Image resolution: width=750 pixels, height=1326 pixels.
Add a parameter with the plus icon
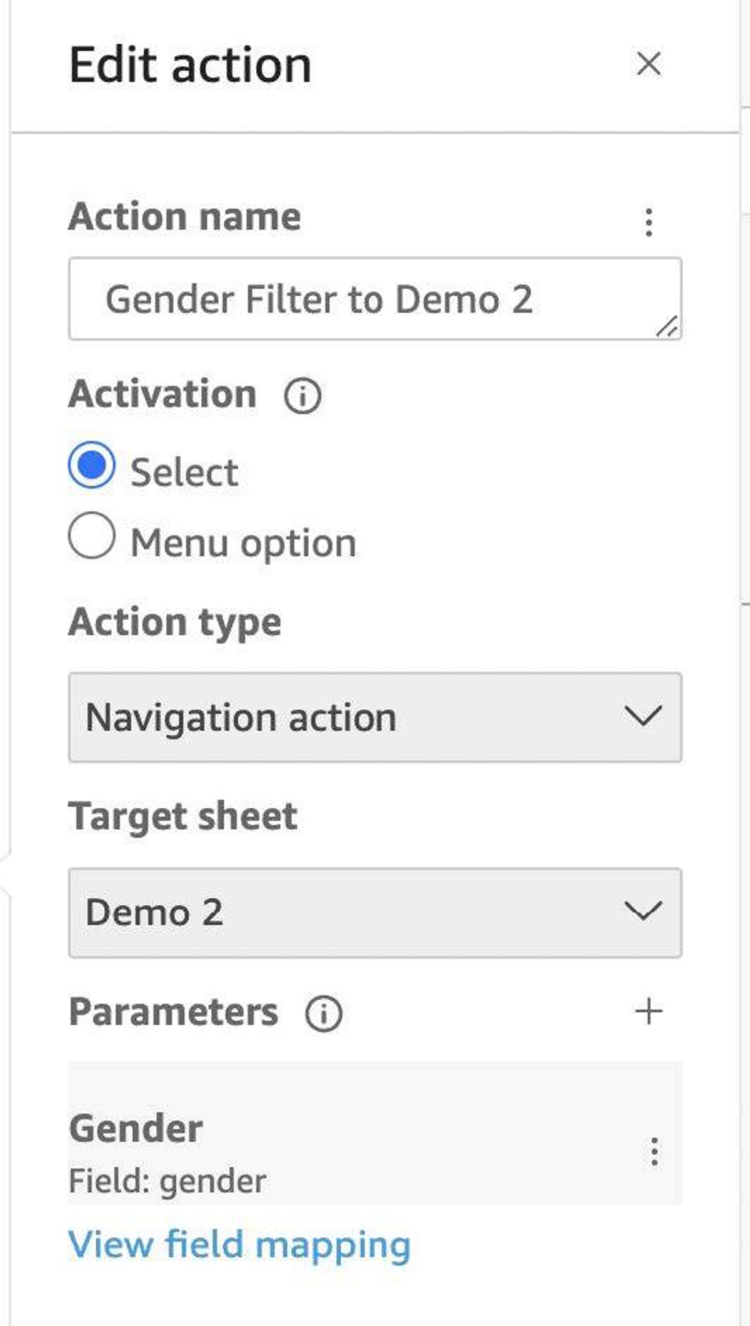(x=648, y=1012)
